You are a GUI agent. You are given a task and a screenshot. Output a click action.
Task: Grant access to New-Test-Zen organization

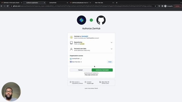point(110,62)
